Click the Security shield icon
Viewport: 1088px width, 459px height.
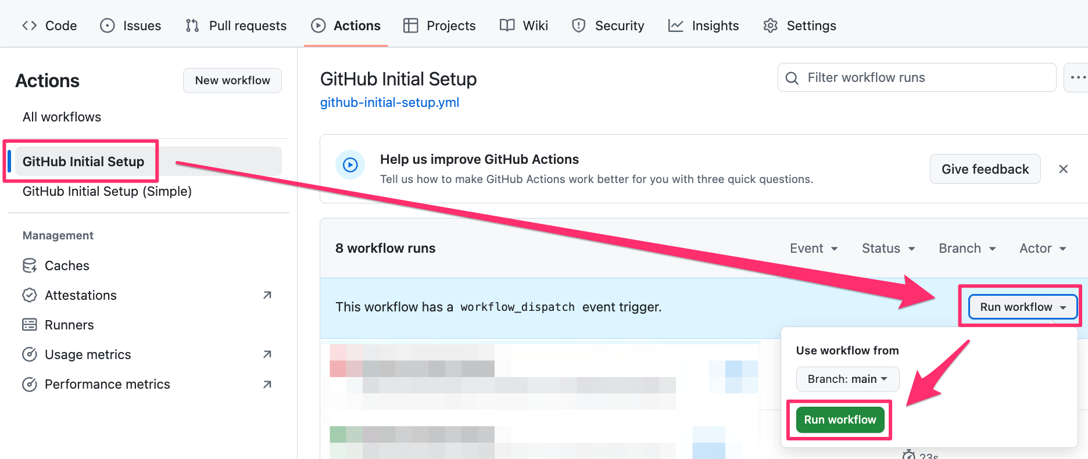(579, 26)
